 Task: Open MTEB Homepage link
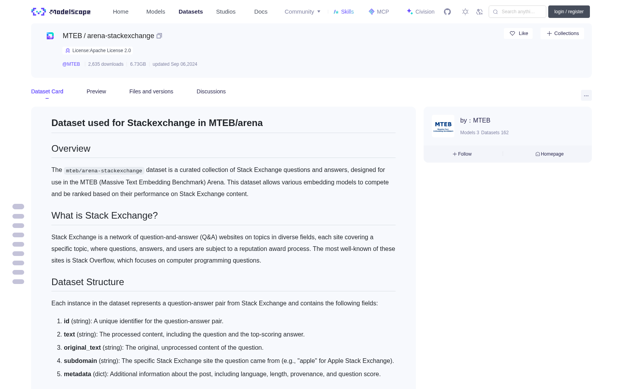point(549,154)
